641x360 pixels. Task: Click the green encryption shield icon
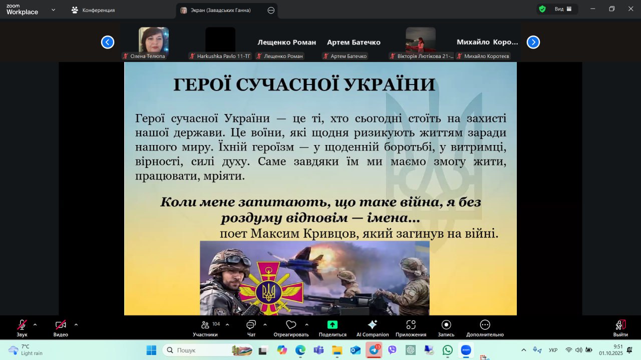click(x=542, y=9)
